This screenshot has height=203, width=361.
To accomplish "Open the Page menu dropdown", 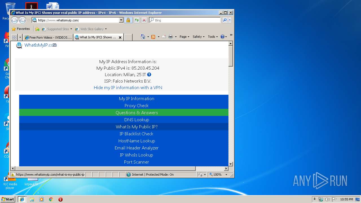I will pyautogui.click(x=184, y=37).
